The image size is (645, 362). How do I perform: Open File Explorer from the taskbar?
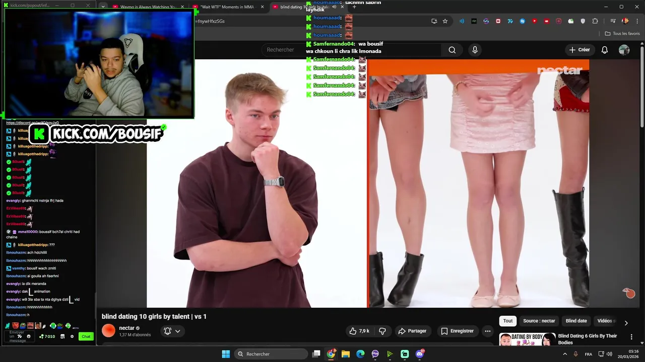tap(345, 354)
